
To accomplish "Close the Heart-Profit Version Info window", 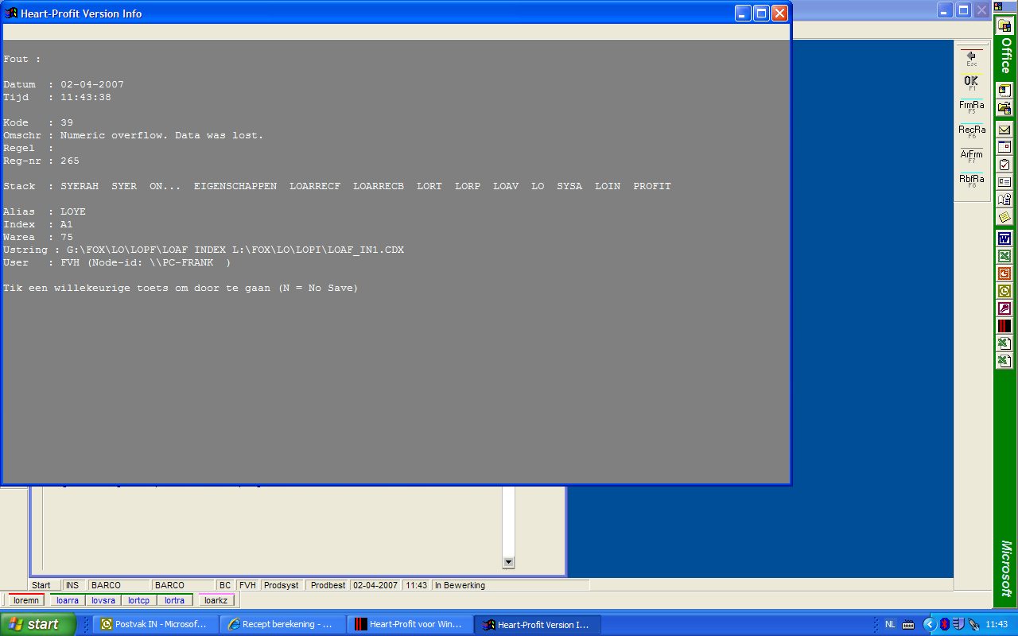I will 779,13.
